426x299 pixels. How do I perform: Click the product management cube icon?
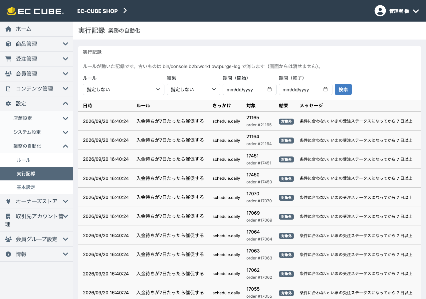(x=8, y=44)
